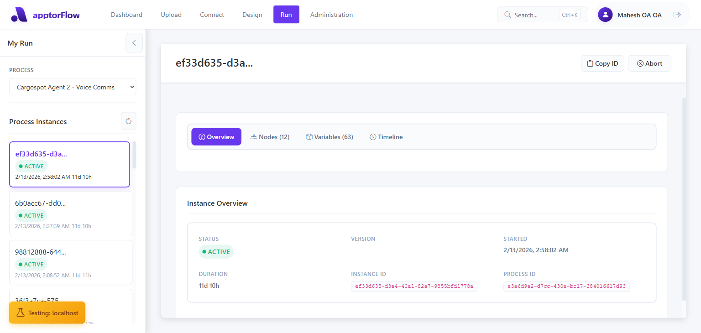The width and height of the screenshot is (701, 333).
Task: Click the clipboard icon inside Copy ID
Action: (x=590, y=63)
